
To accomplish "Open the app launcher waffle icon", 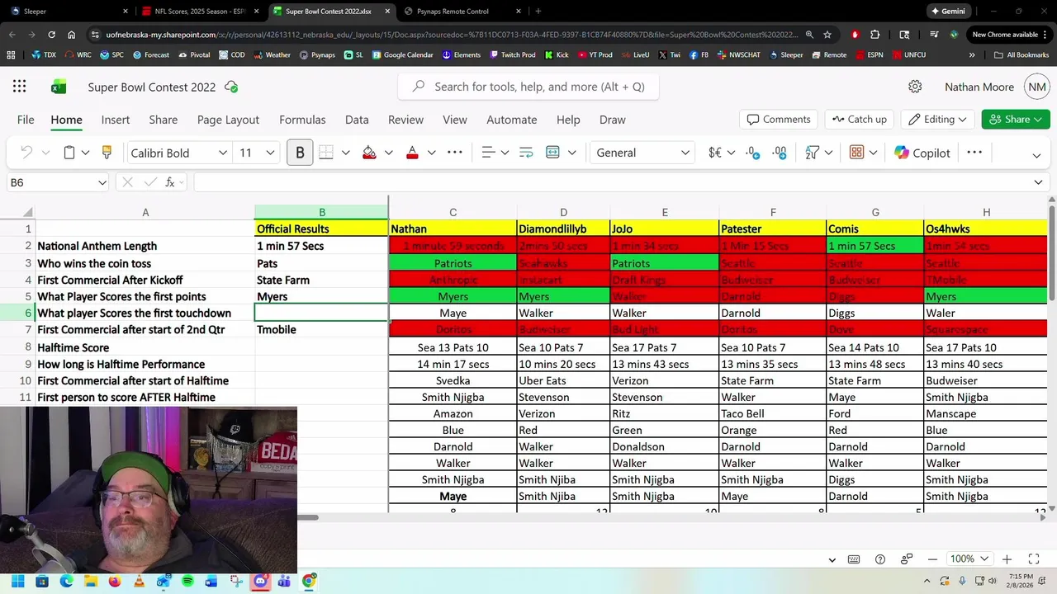I will tap(19, 87).
